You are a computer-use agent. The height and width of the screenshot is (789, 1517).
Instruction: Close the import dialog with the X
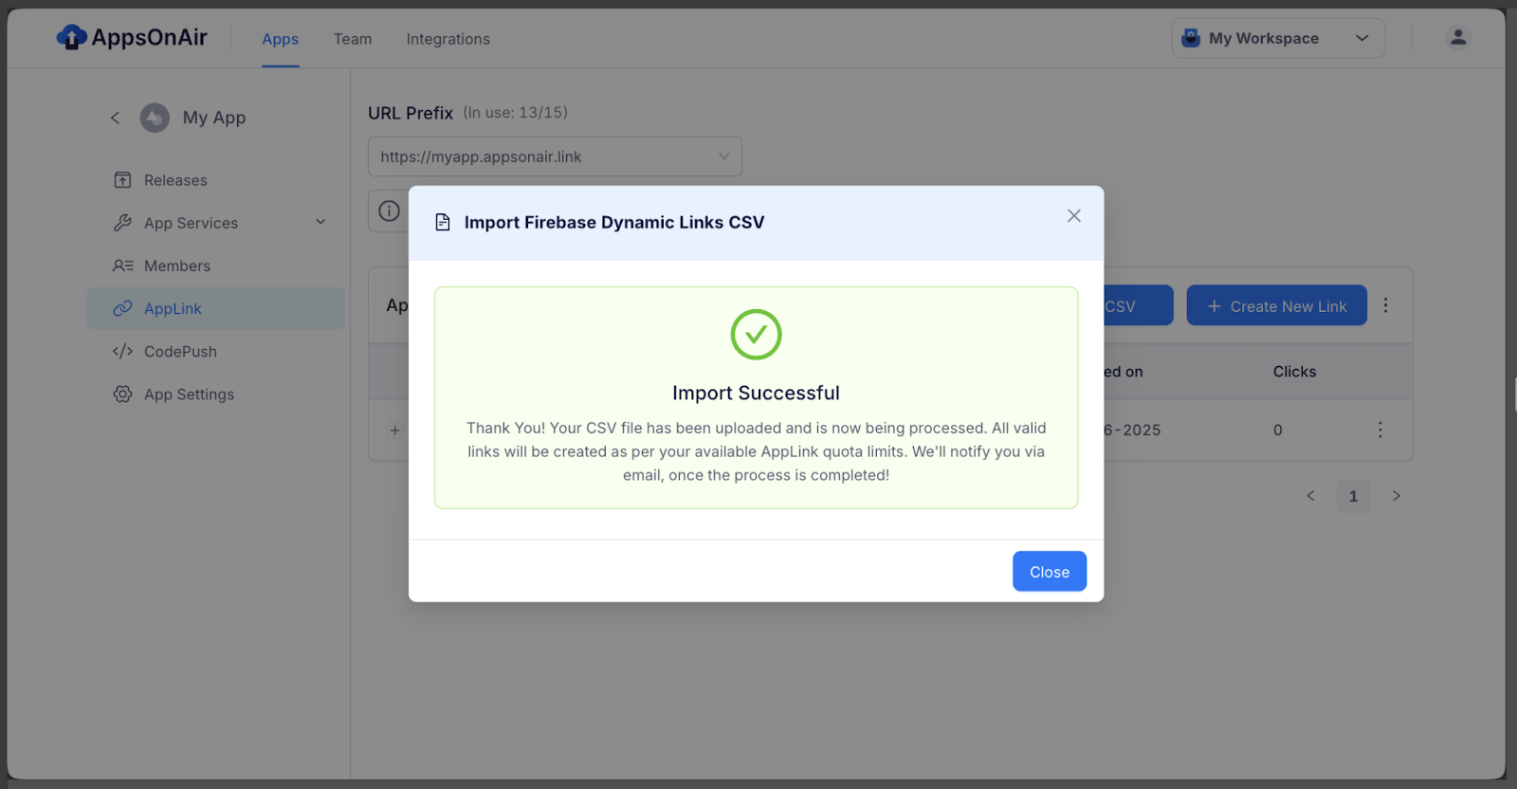tap(1073, 215)
